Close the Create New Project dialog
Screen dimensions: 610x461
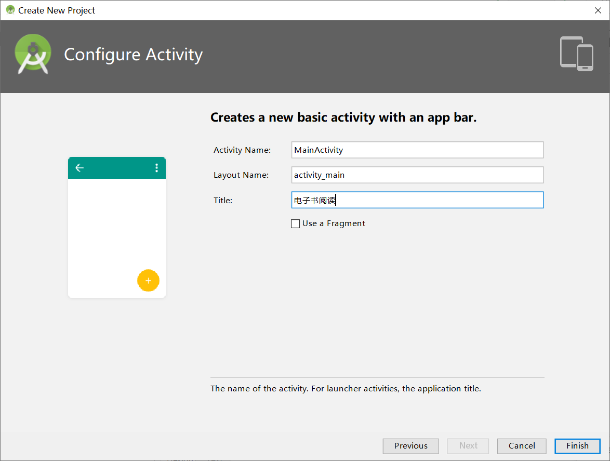[598, 10]
